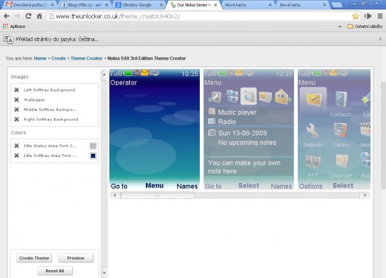Viewport: 386px width, 278px height.
Task: Click the Go to softkey on idle preview
Action: coord(119,186)
